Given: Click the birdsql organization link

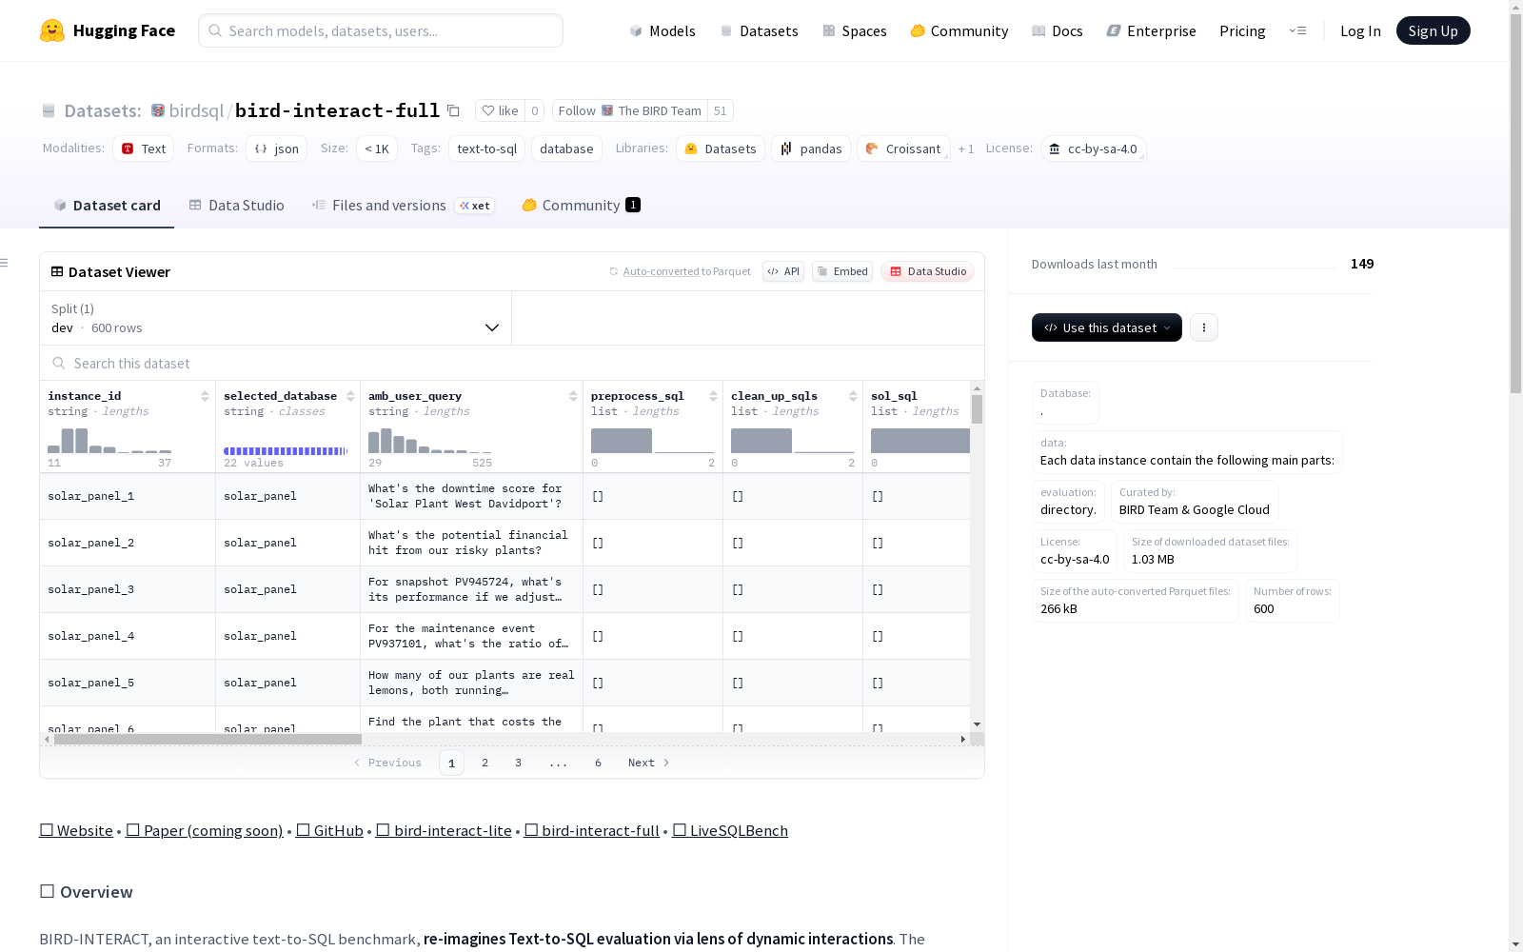Looking at the screenshot, I should pyautogui.click(x=196, y=110).
